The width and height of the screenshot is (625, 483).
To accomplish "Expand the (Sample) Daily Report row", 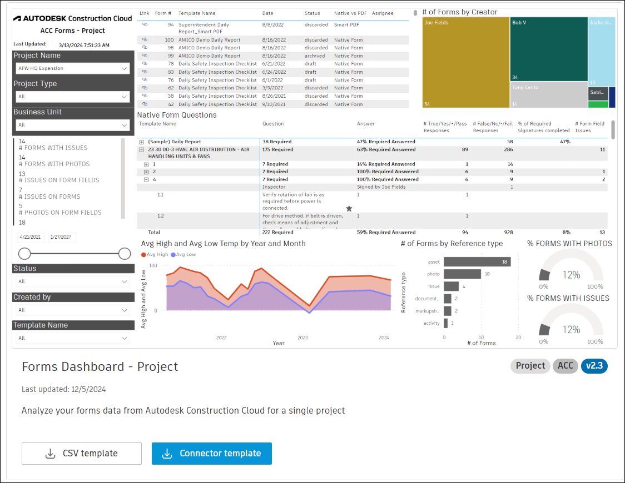I will click(141, 142).
